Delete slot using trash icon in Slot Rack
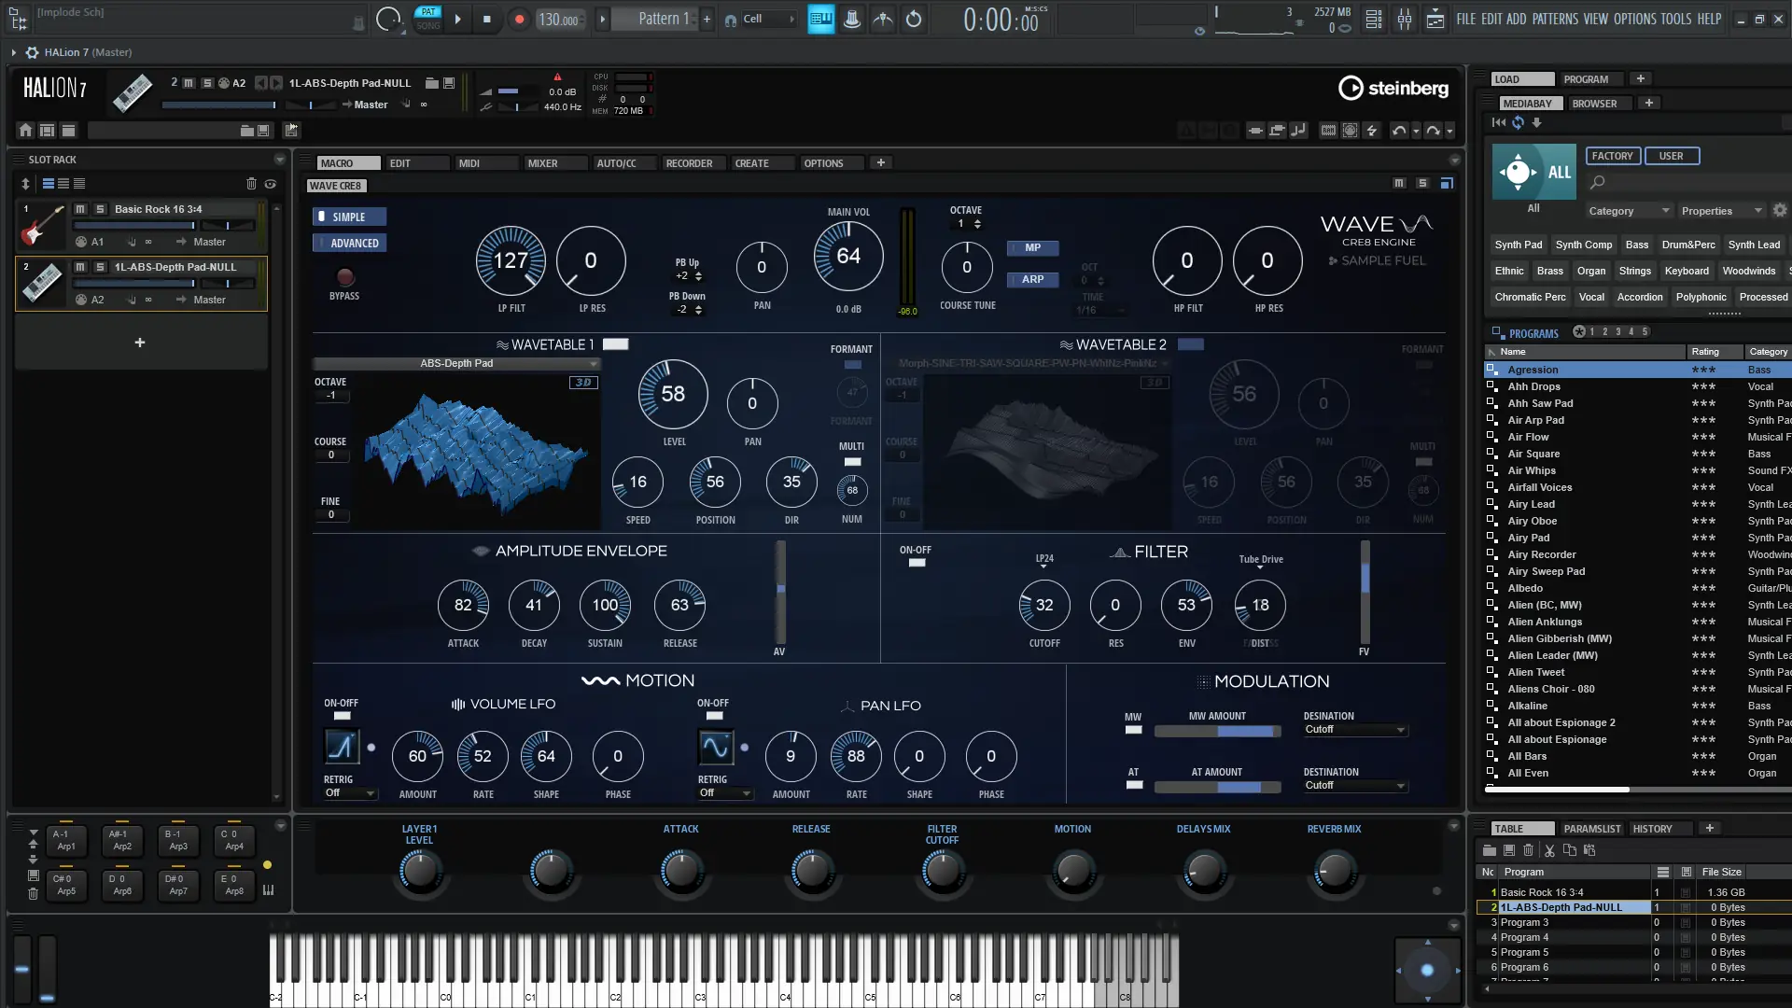Image resolution: width=1792 pixels, height=1008 pixels. 250,184
